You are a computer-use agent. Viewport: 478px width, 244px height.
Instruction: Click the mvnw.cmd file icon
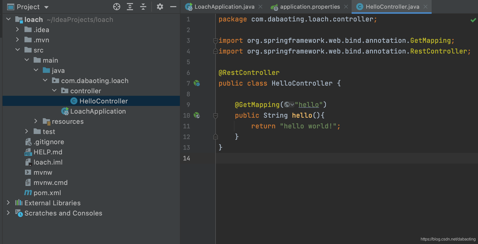28,182
